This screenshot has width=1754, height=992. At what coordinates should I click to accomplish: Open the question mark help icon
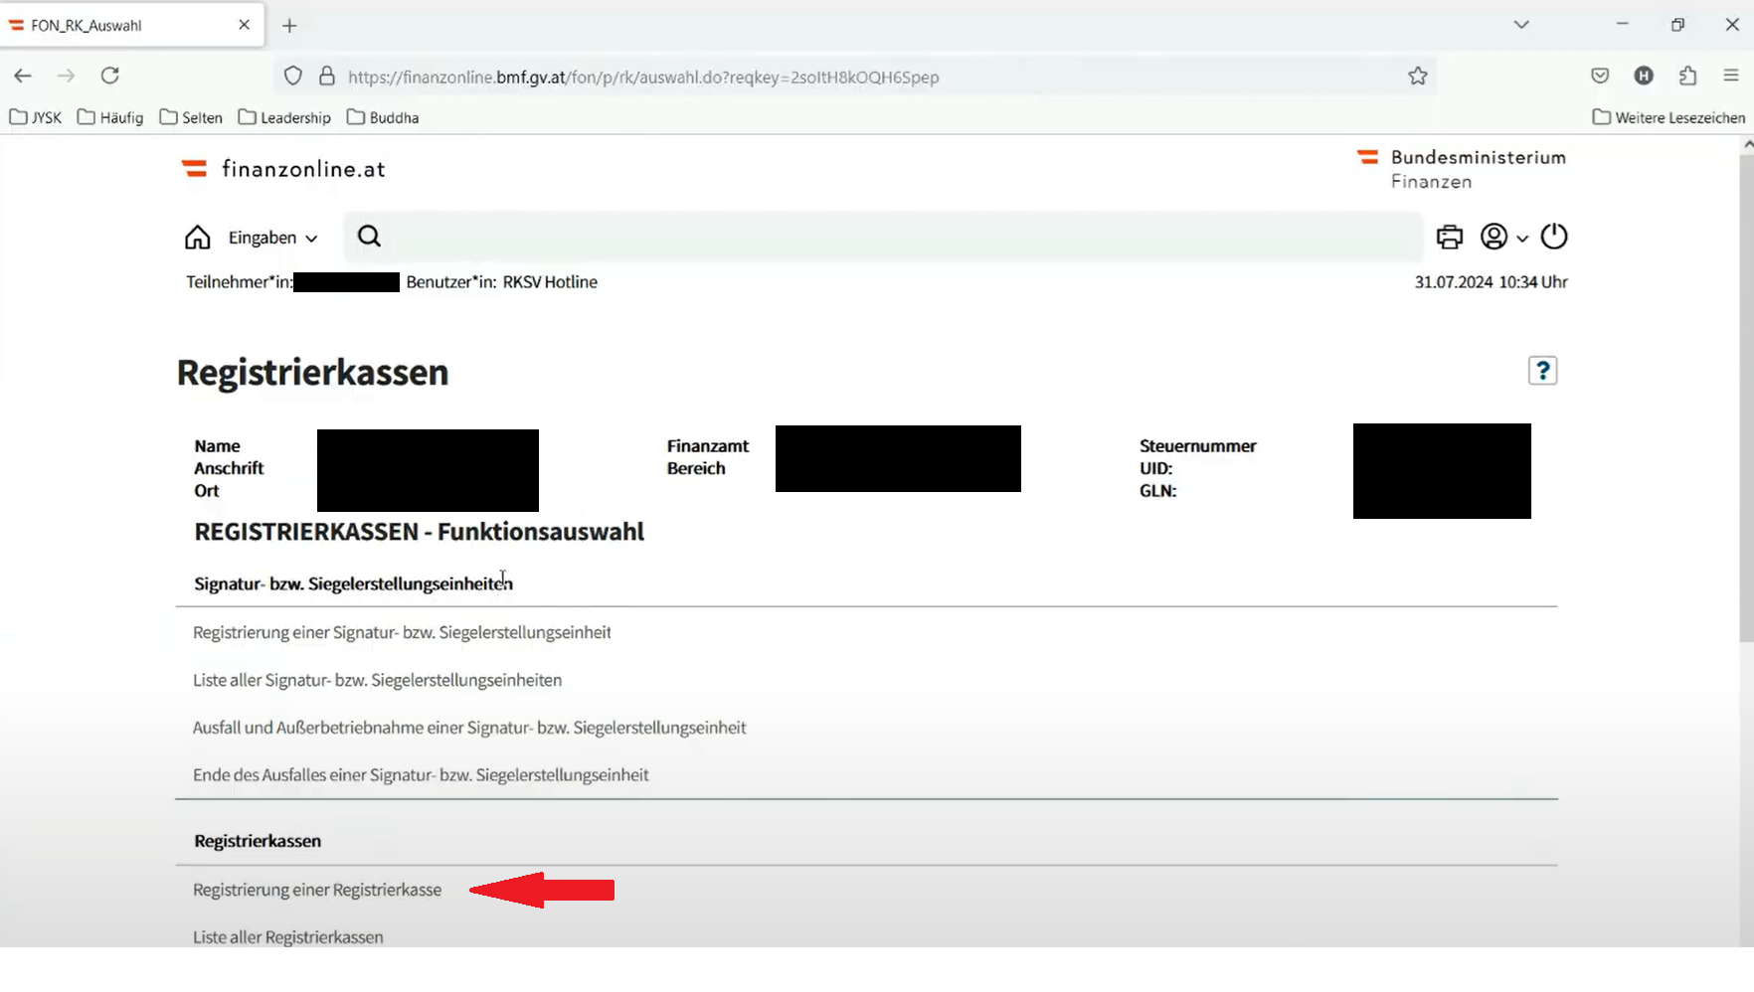1542,371
